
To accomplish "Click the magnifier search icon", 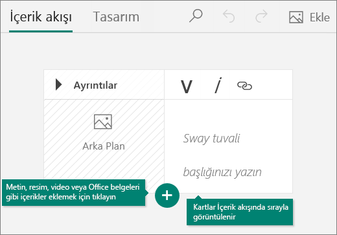I will pyautogui.click(x=196, y=16).
